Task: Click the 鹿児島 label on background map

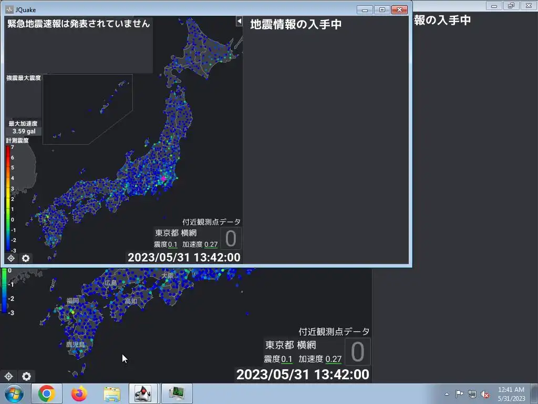Action: point(76,344)
